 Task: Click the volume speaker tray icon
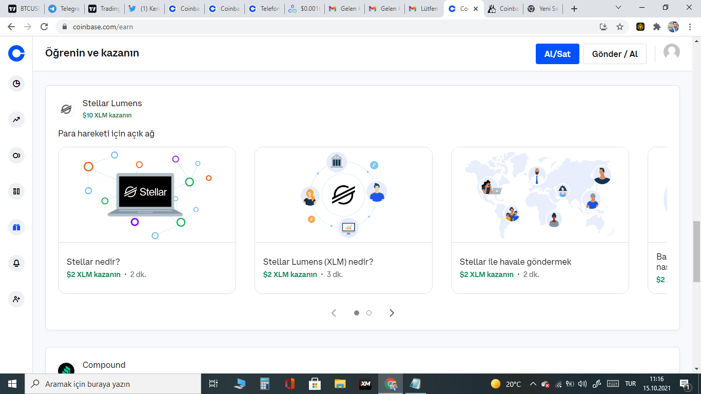coord(582,384)
